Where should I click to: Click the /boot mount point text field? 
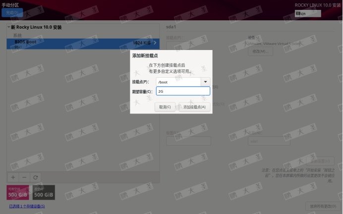click(x=177, y=82)
